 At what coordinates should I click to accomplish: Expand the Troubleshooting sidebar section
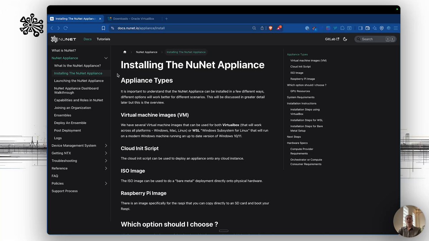pyautogui.click(x=106, y=161)
